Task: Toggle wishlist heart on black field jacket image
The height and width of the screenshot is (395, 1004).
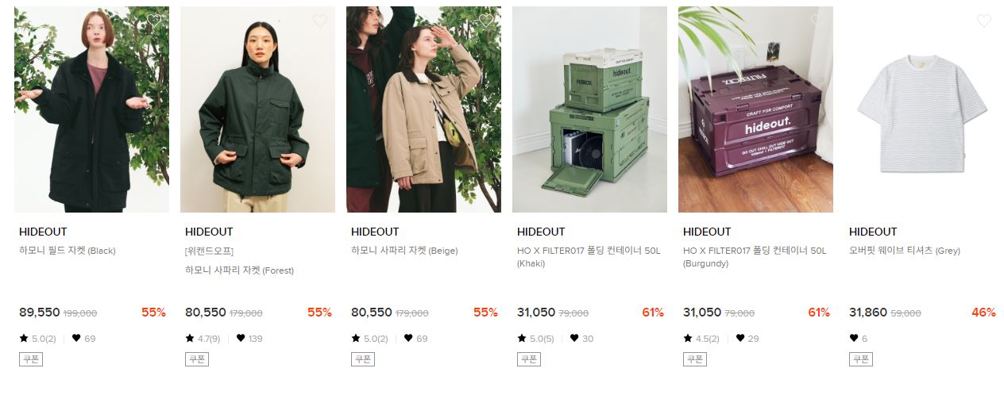Action: coord(154,21)
